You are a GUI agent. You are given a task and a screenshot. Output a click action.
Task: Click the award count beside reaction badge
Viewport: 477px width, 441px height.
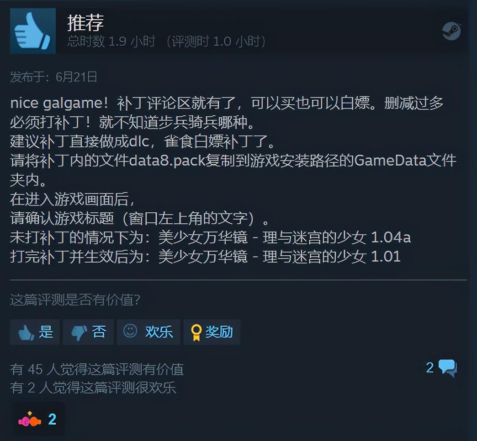[x=52, y=419]
